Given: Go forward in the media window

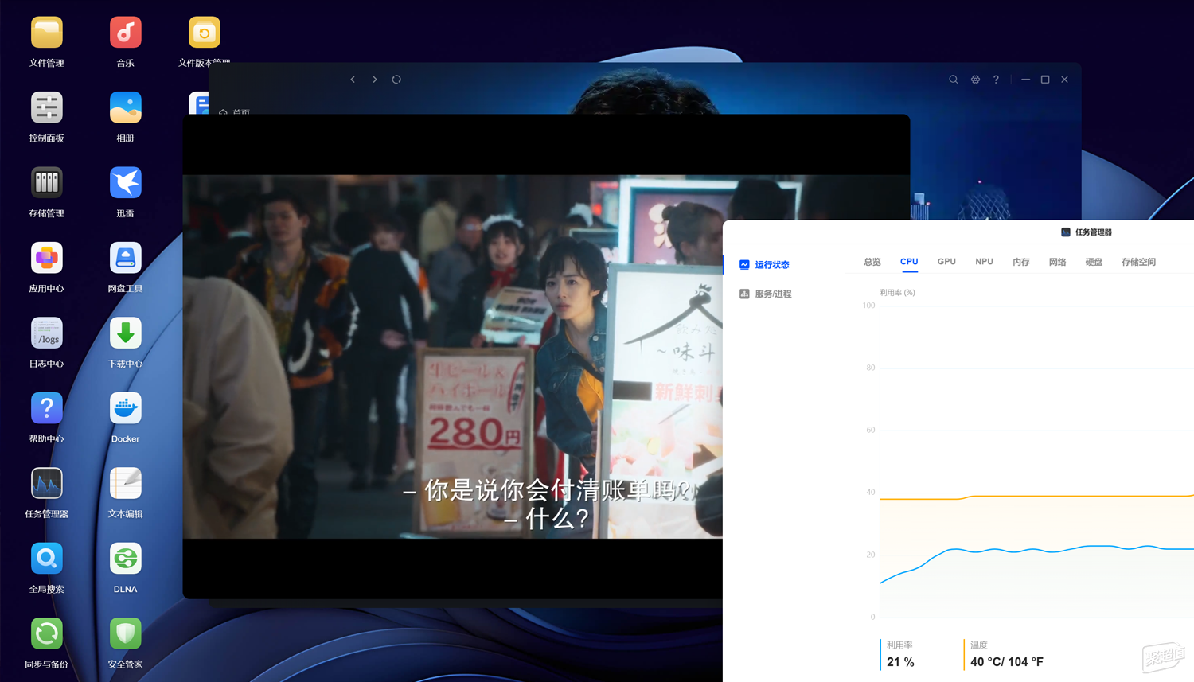Looking at the screenshot, I should pyautogui.click(x=375, y=80).
